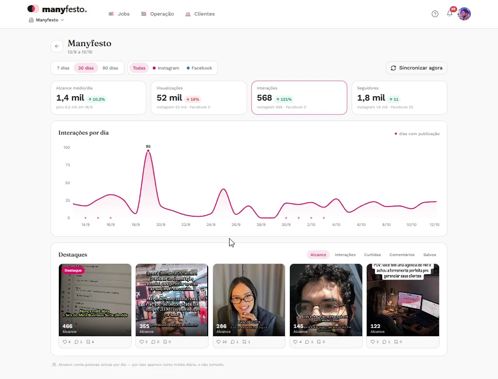Click heart icon on 286 Alcance post
498x379 pixels.
[218, 342]
